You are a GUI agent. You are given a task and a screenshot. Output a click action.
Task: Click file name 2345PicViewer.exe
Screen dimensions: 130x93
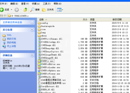pyautogui.click(x=51, y=74)
